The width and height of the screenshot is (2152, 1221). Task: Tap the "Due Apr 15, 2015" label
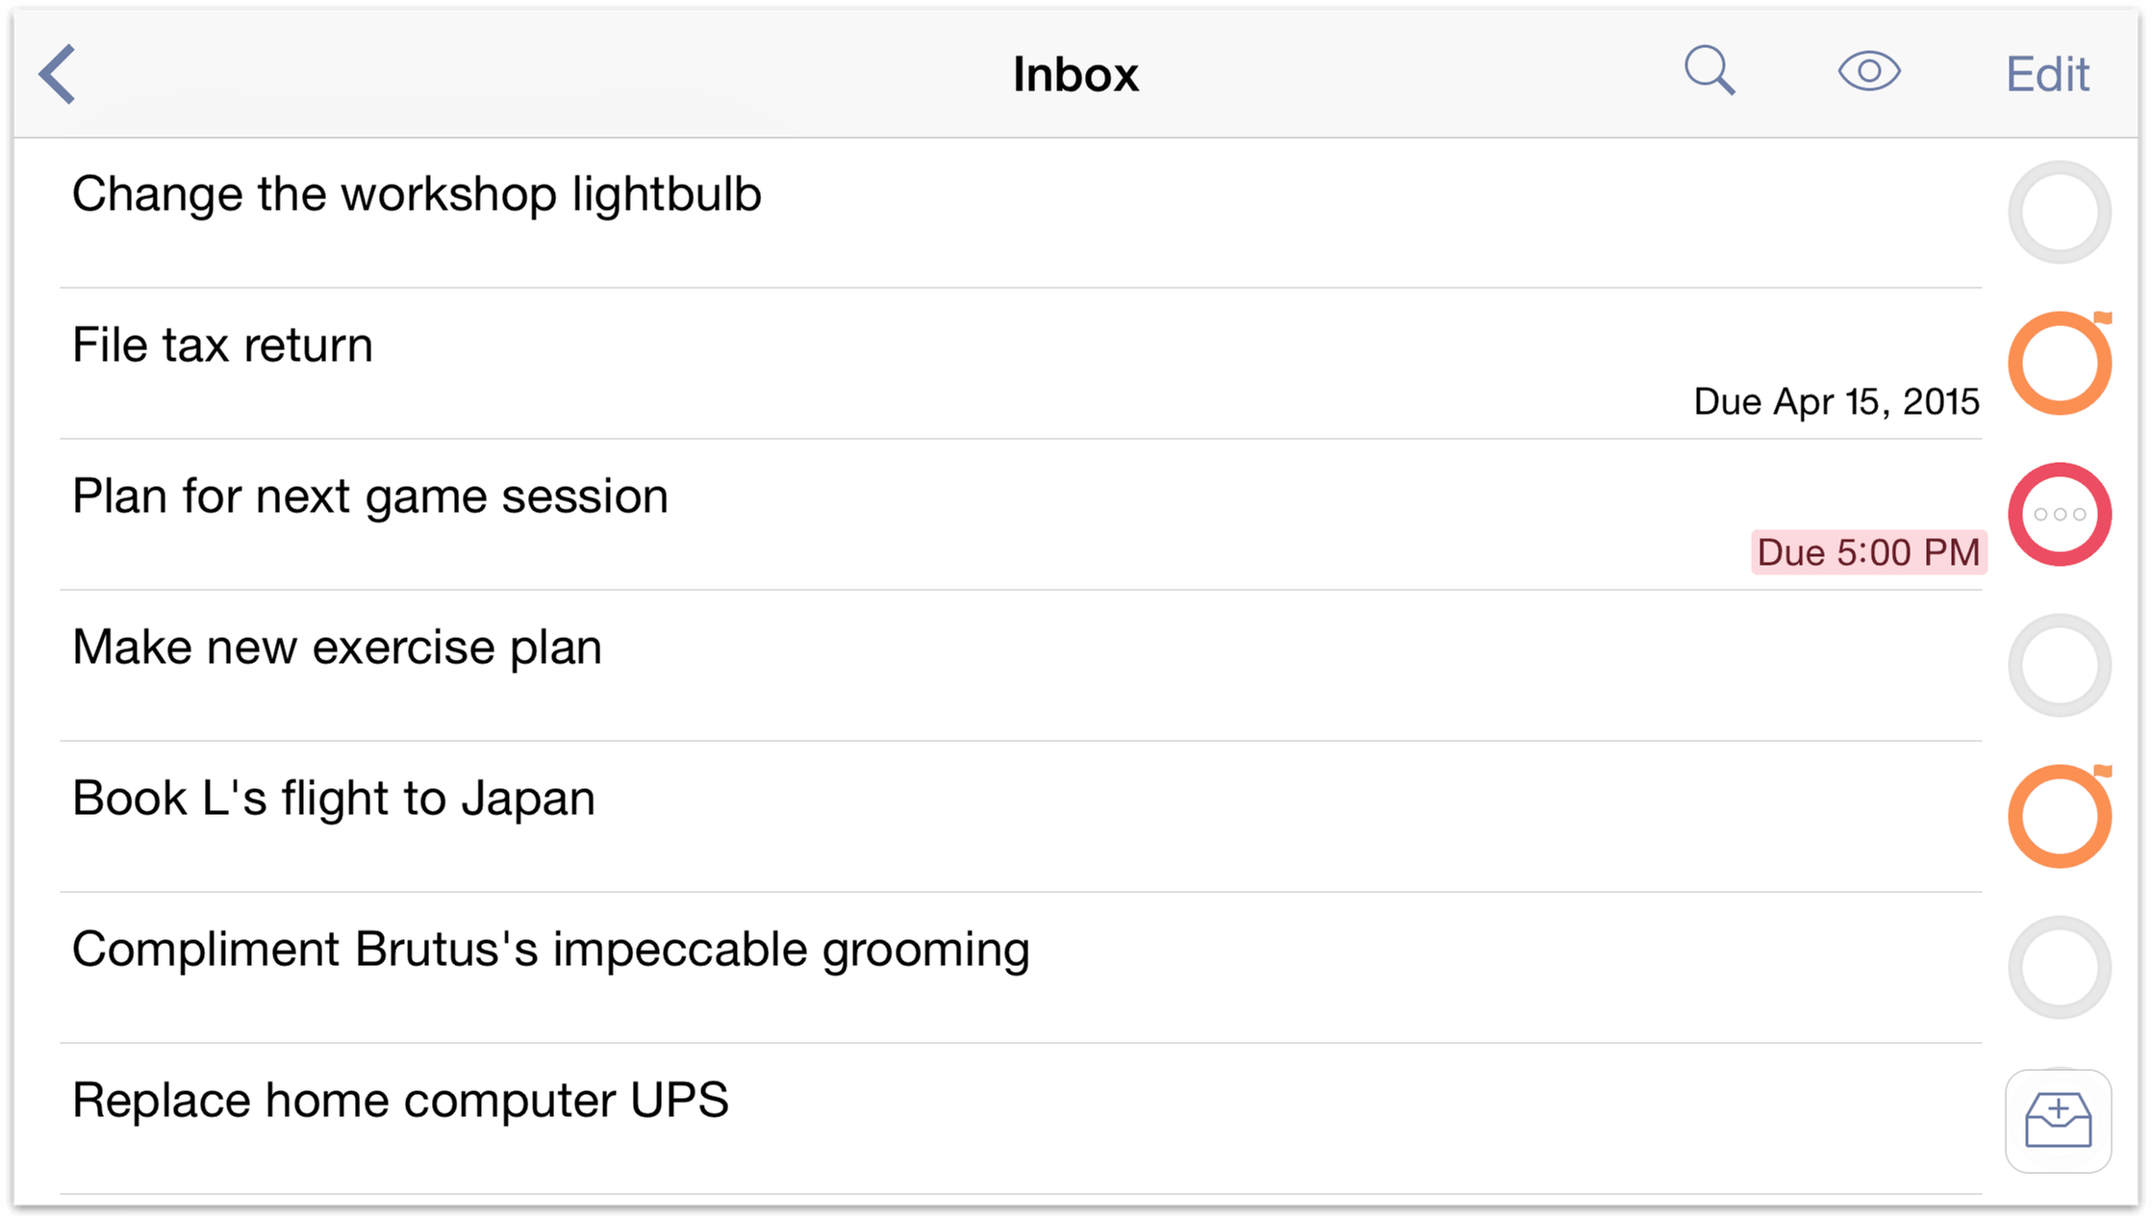[x=1836, y=402]
